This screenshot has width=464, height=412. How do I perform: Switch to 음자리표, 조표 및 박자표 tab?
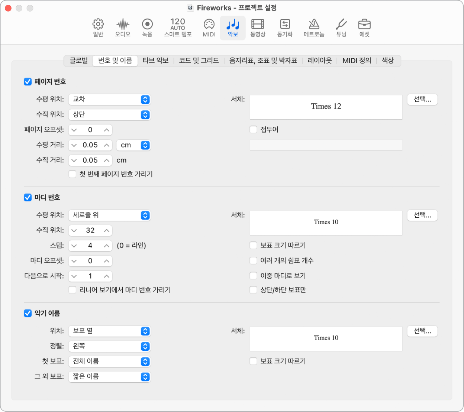263,61
